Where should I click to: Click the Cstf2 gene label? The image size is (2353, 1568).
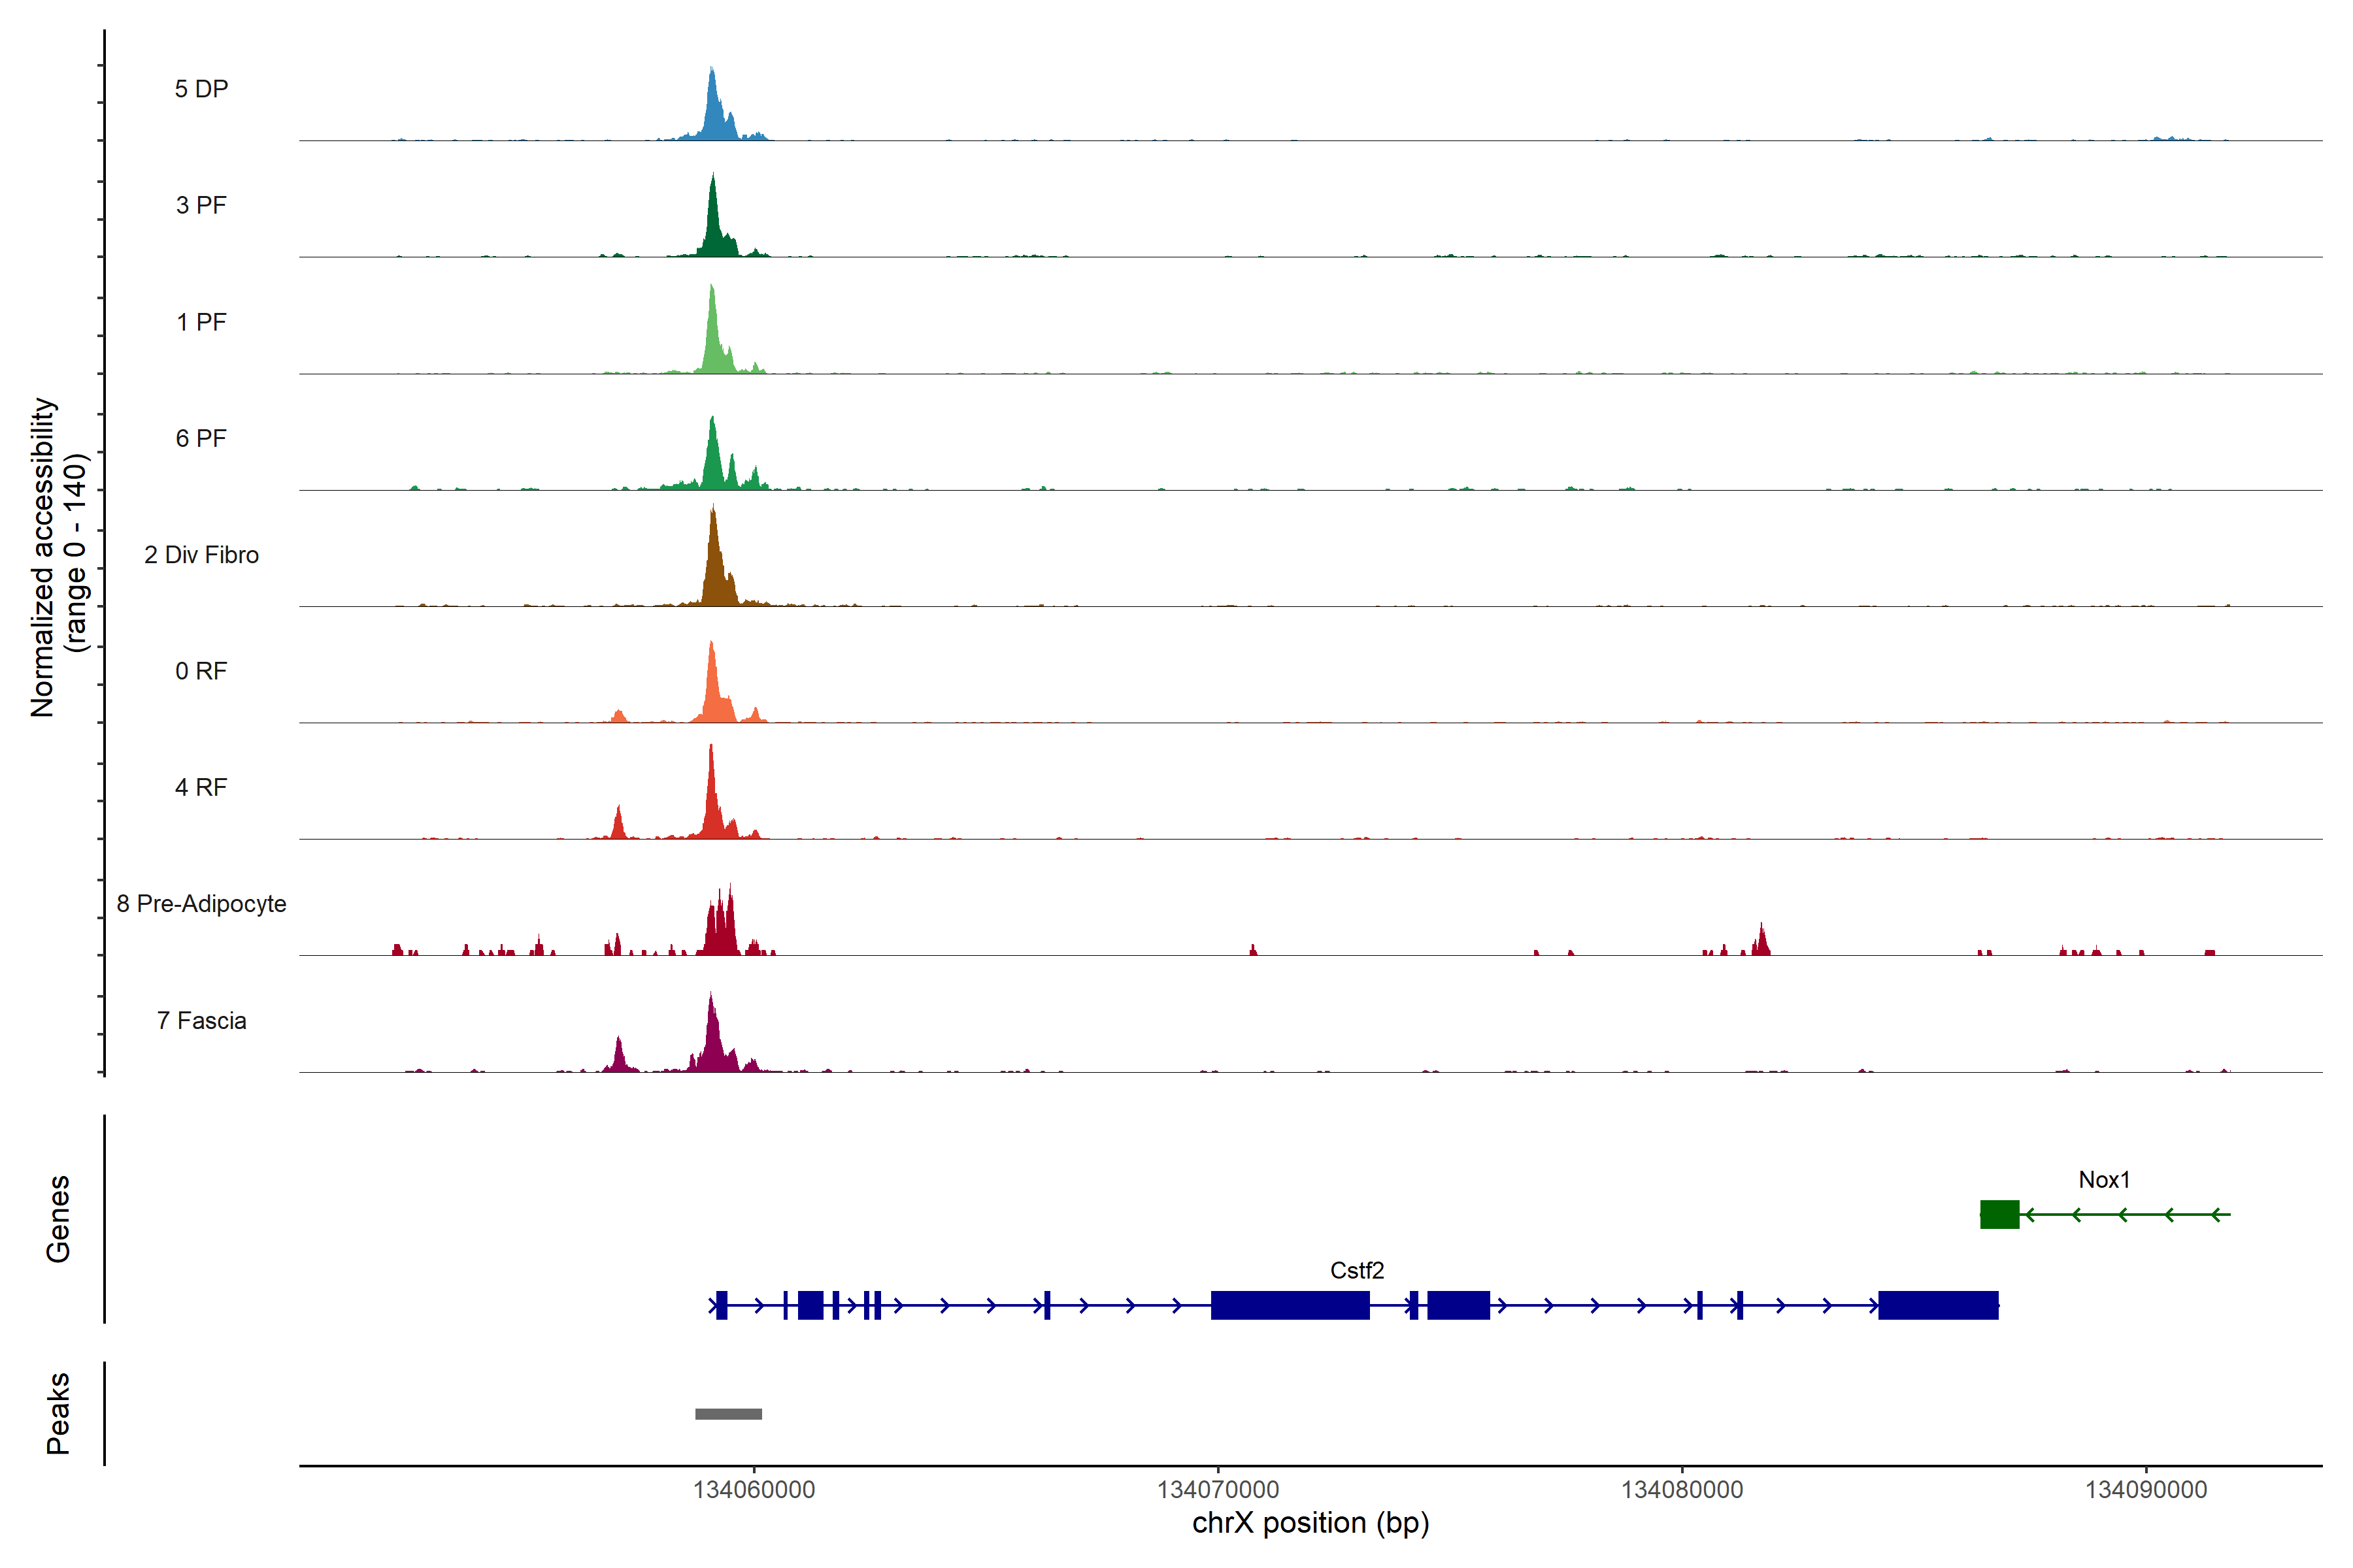point(1357,1270)
